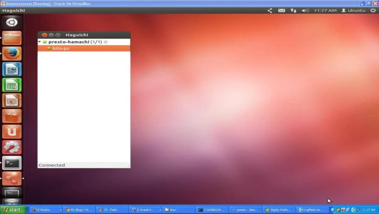Open LibreOffice Impress presentation launcher icon
The width and height of the screenshot is (379, 214).
(x=11, y=100)
